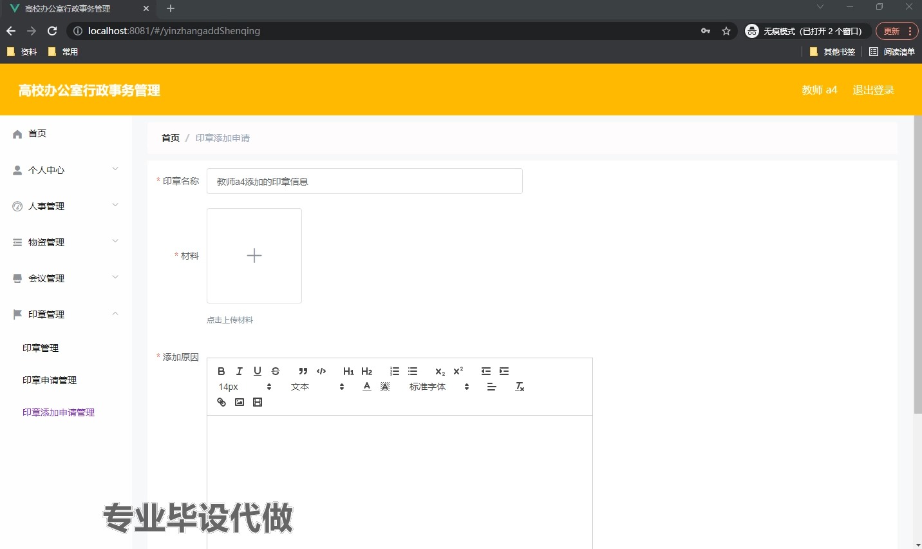Toggle bold formatting in editor
The width and height of the screenshot is (922, 549).
(221, 371)
